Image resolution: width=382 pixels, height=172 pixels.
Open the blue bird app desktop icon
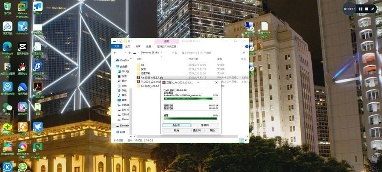click(37, 129)
